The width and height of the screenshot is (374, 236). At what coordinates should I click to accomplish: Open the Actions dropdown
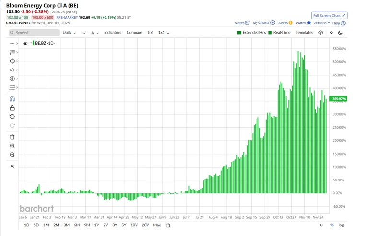click(x=322, y=23)
